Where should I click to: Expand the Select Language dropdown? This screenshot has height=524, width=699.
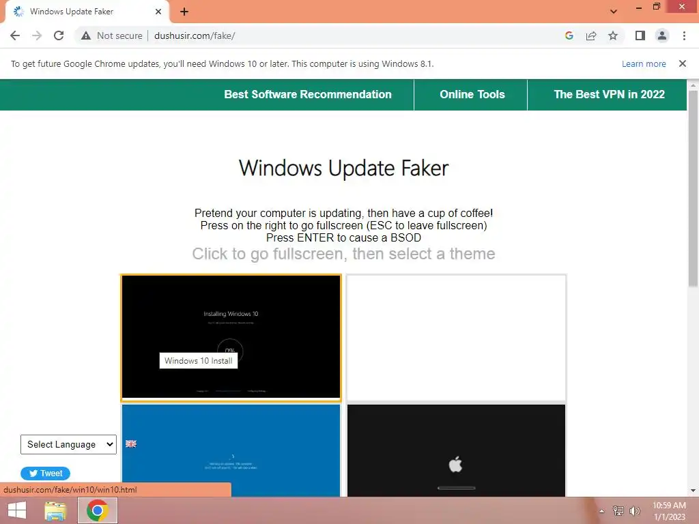tap(68, 444)
